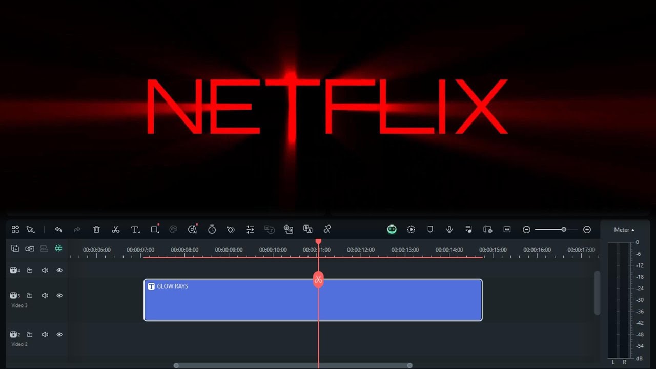Add a new track icon
Image resolution: width=656 pixels, height=369 pixels.
pyautogui.click(x=15, y=249)
